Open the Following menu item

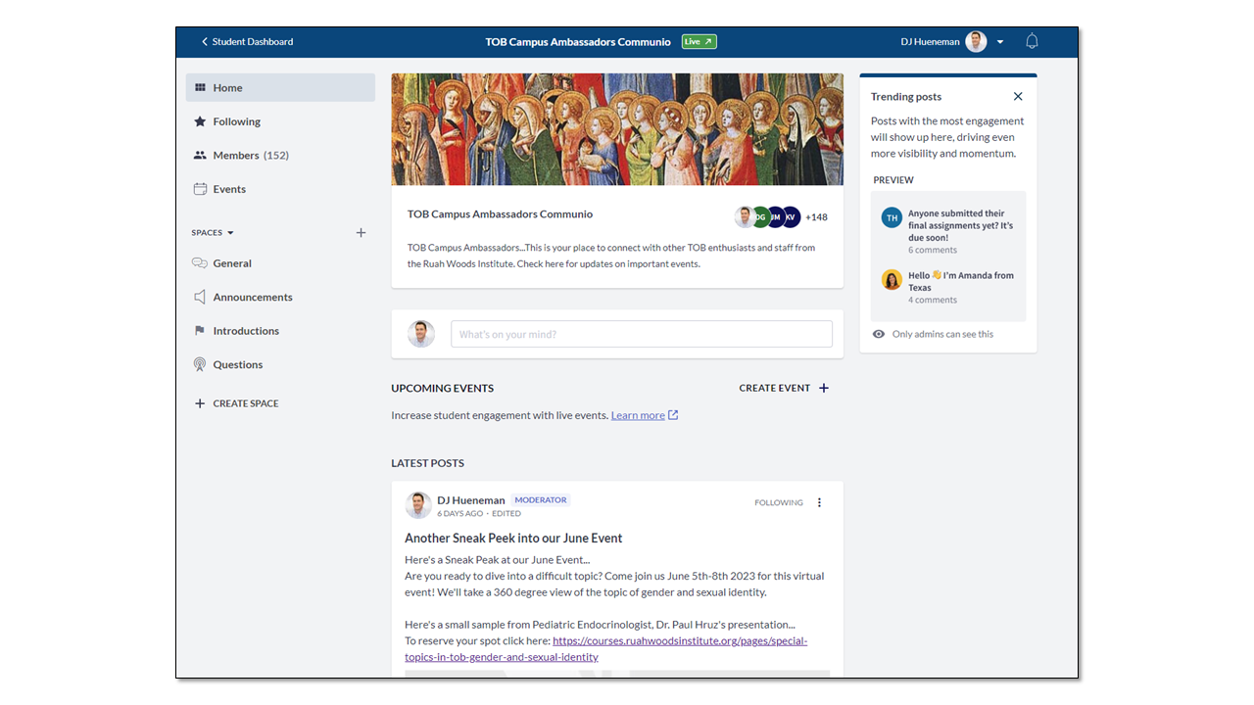coord(237,121)
